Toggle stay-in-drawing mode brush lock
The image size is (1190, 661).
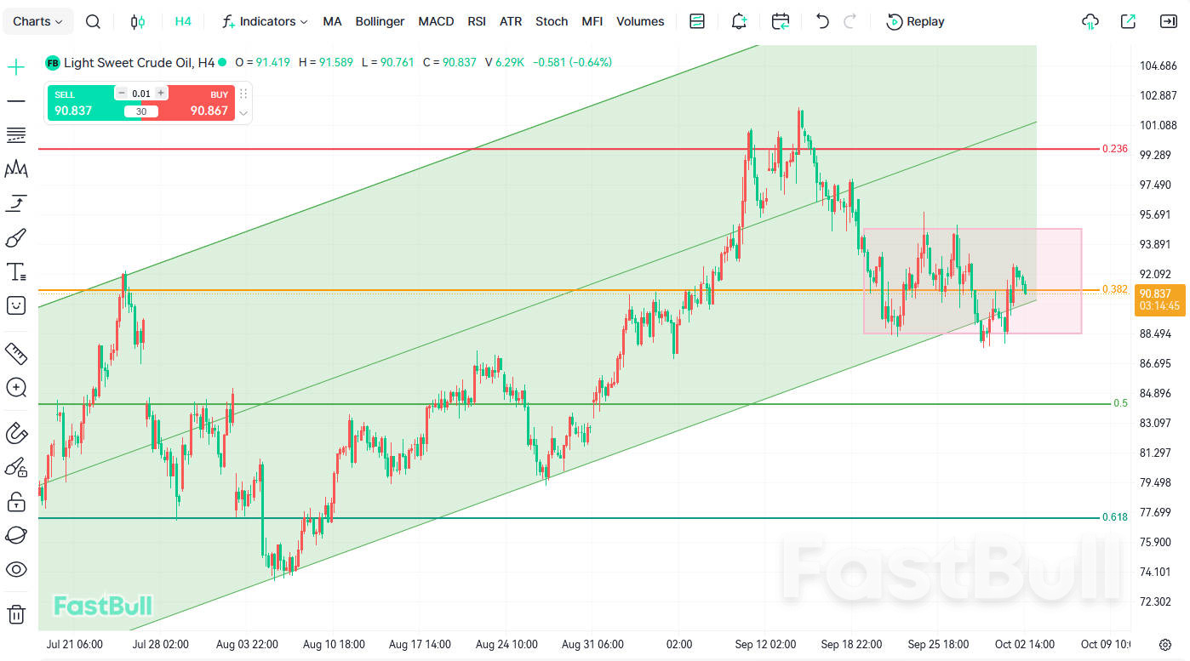pos(16,467)
